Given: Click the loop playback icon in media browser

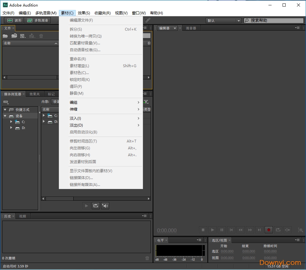Looking at the screenshot, I should pos(96,206).
